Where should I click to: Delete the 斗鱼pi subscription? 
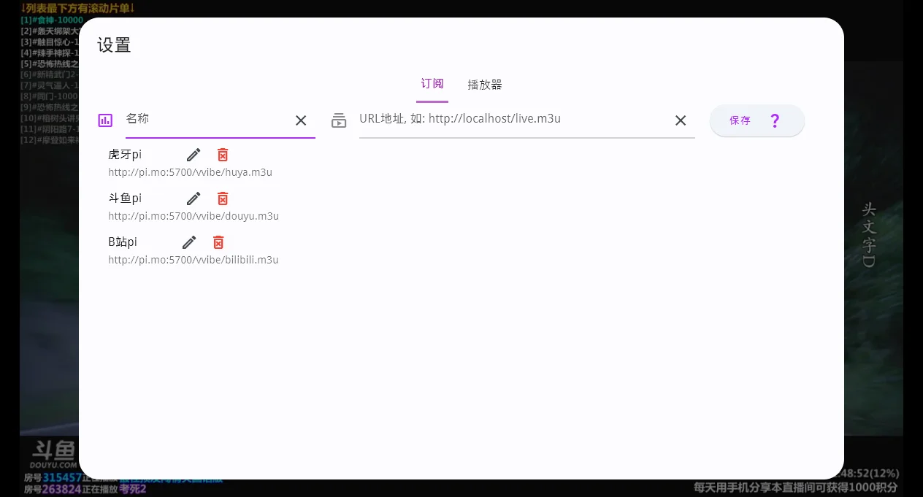point(223,199)
